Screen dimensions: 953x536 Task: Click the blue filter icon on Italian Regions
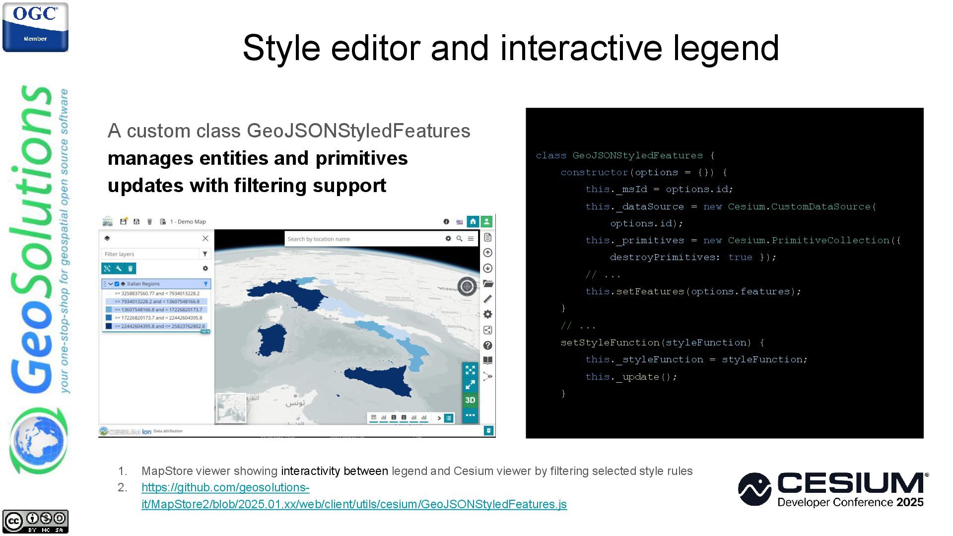pyautogui.click(x=205, y=284)
